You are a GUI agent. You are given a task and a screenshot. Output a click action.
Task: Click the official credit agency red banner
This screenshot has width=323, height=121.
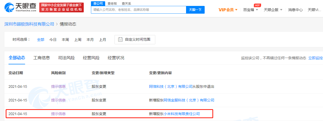click(x=61, y=7)
